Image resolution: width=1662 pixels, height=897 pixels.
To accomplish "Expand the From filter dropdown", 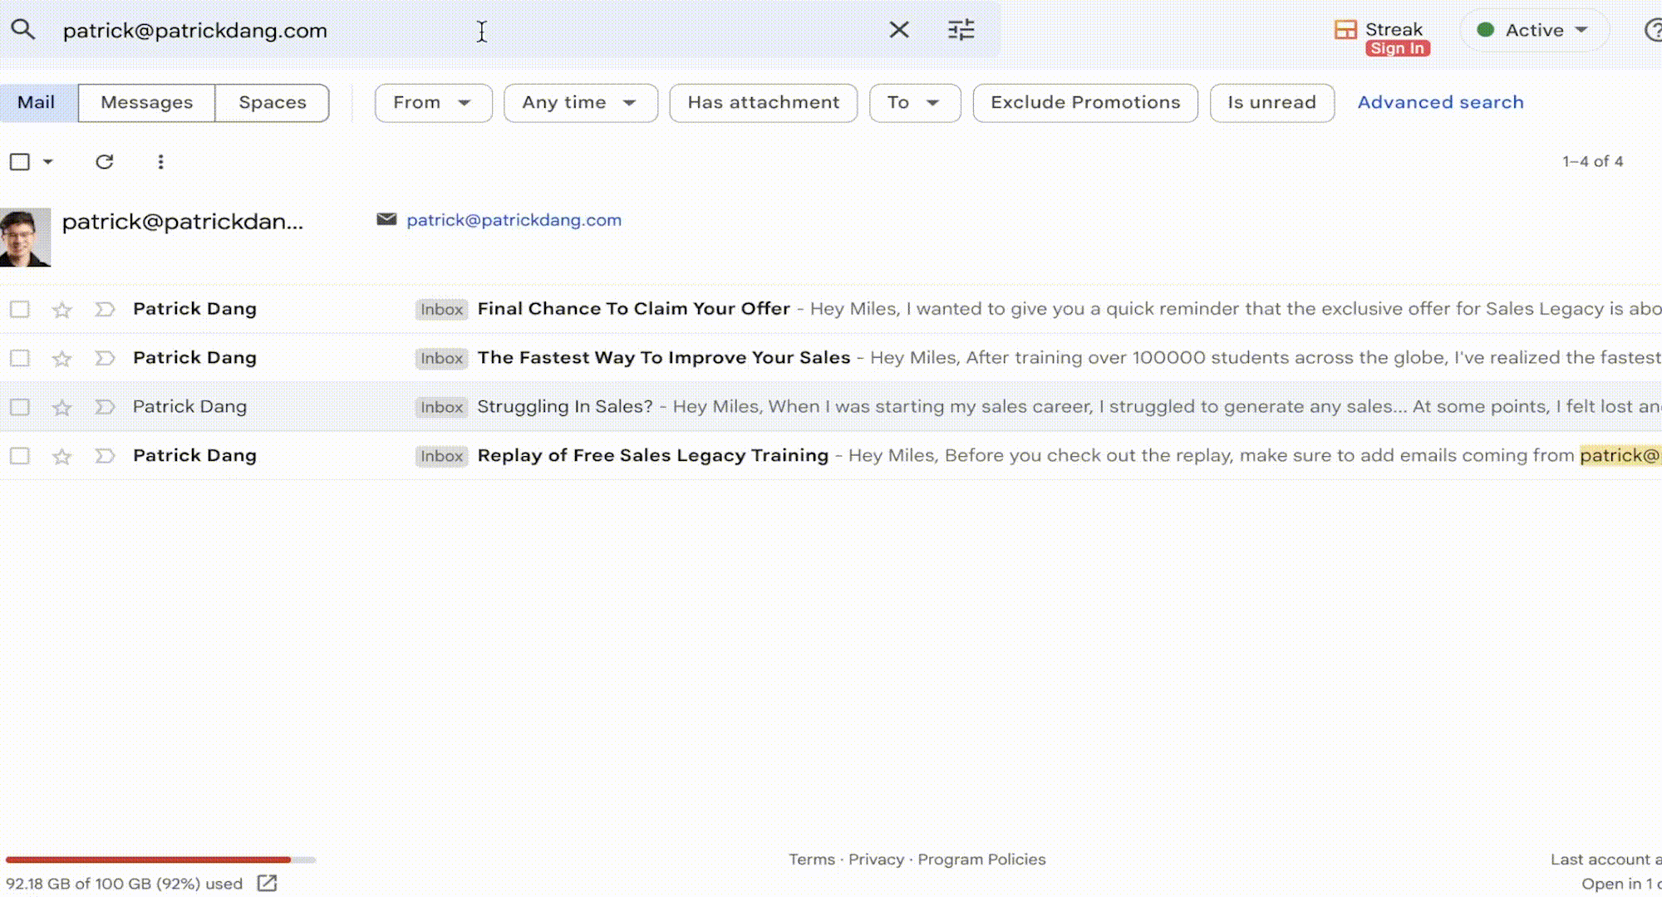I will click(432, 102).
